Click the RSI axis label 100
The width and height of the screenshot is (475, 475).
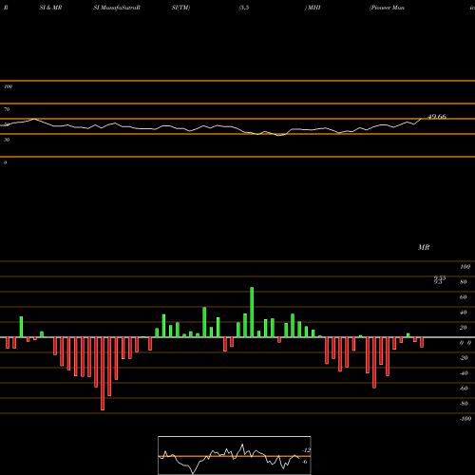(8, 86)
